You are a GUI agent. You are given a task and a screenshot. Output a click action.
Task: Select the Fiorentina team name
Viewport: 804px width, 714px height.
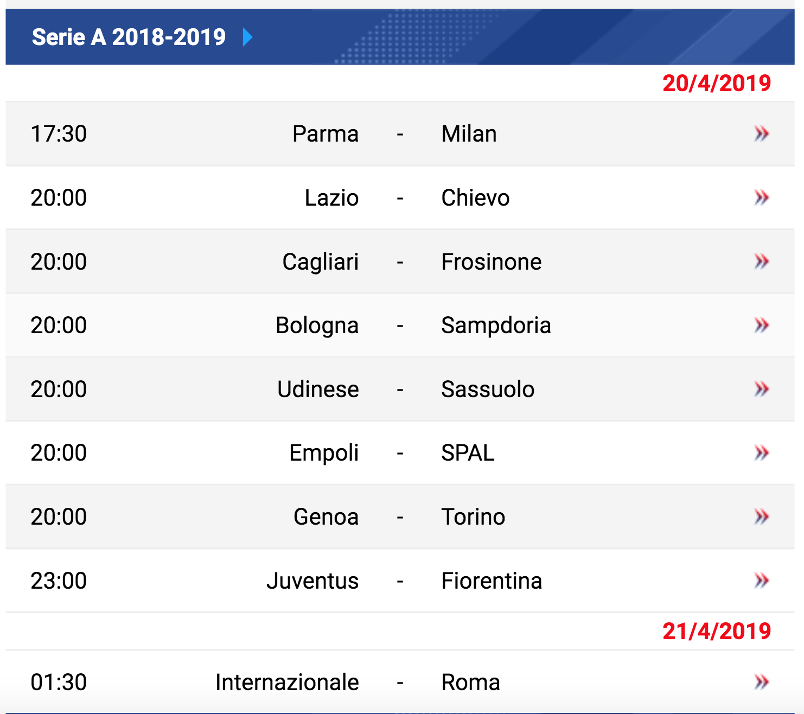tap(492, 581)
